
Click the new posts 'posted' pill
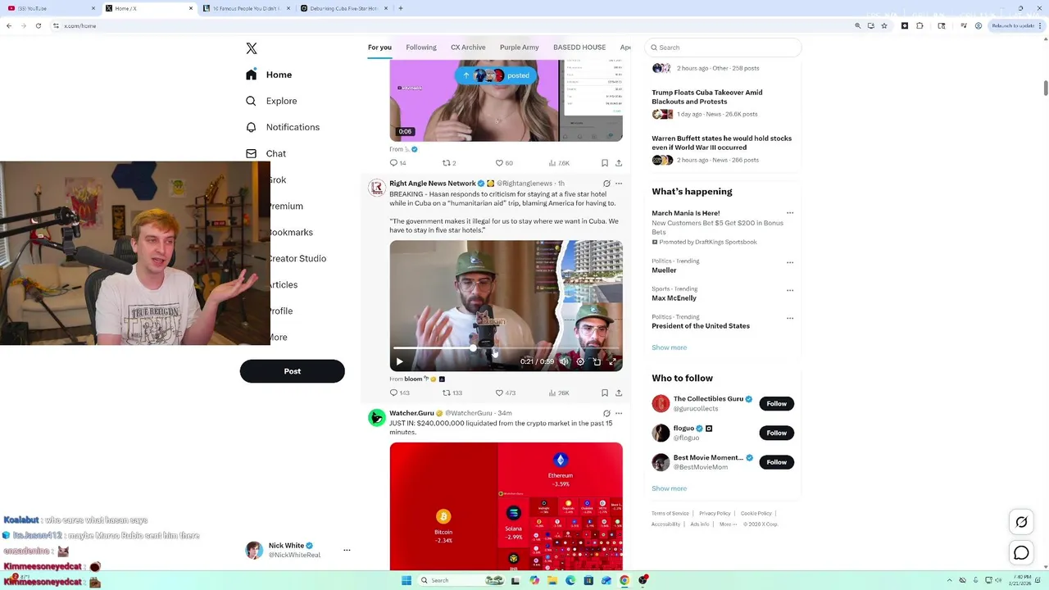pos(496,75)
